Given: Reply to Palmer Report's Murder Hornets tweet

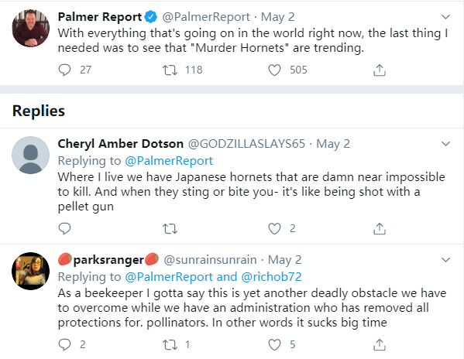Looking at the screenshot, I should click(64, 70).
